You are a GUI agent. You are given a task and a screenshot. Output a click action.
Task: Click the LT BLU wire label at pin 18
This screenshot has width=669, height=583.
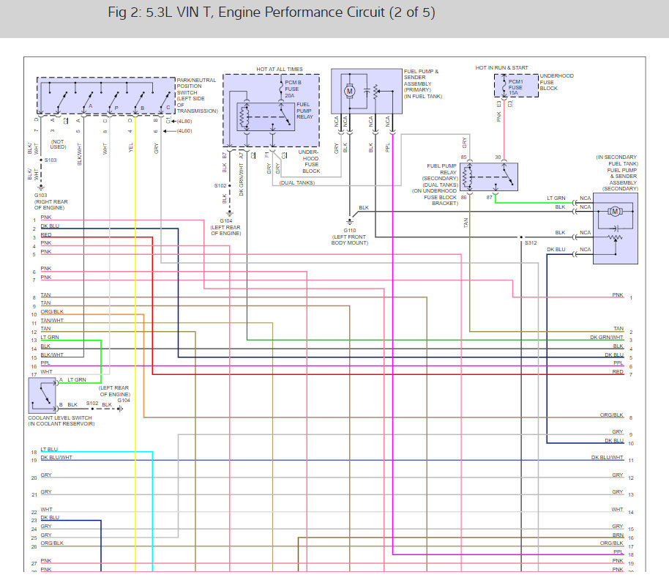pos(49,450)
